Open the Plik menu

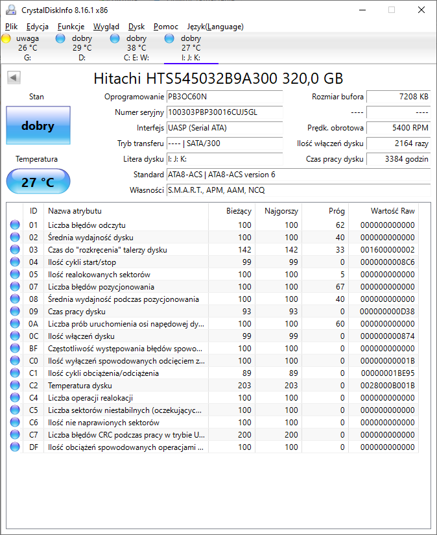click(11, 27)
